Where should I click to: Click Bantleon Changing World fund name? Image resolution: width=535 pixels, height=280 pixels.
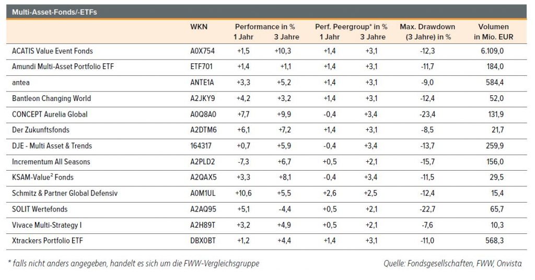click(51, 98)
